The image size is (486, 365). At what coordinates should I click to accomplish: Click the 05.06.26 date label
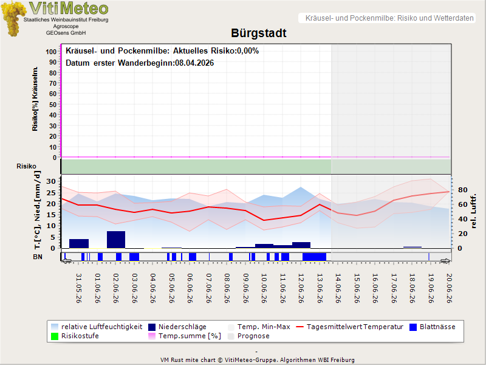click(171, 288)
